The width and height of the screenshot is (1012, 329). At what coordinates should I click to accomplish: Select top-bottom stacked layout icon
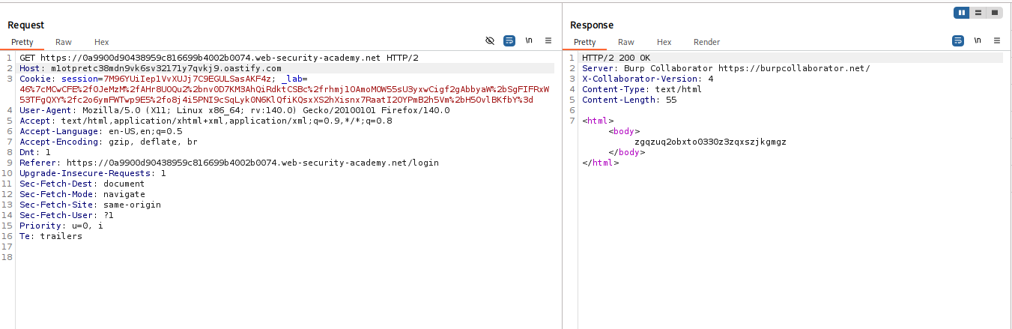978,13
